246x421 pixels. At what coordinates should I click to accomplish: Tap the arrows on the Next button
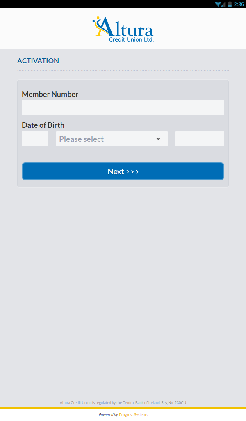132,171
